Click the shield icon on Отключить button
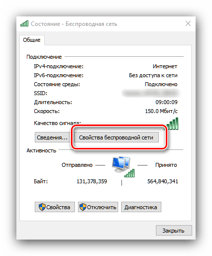The height and width of the screenshot is (256, 212). pos(83,207)
